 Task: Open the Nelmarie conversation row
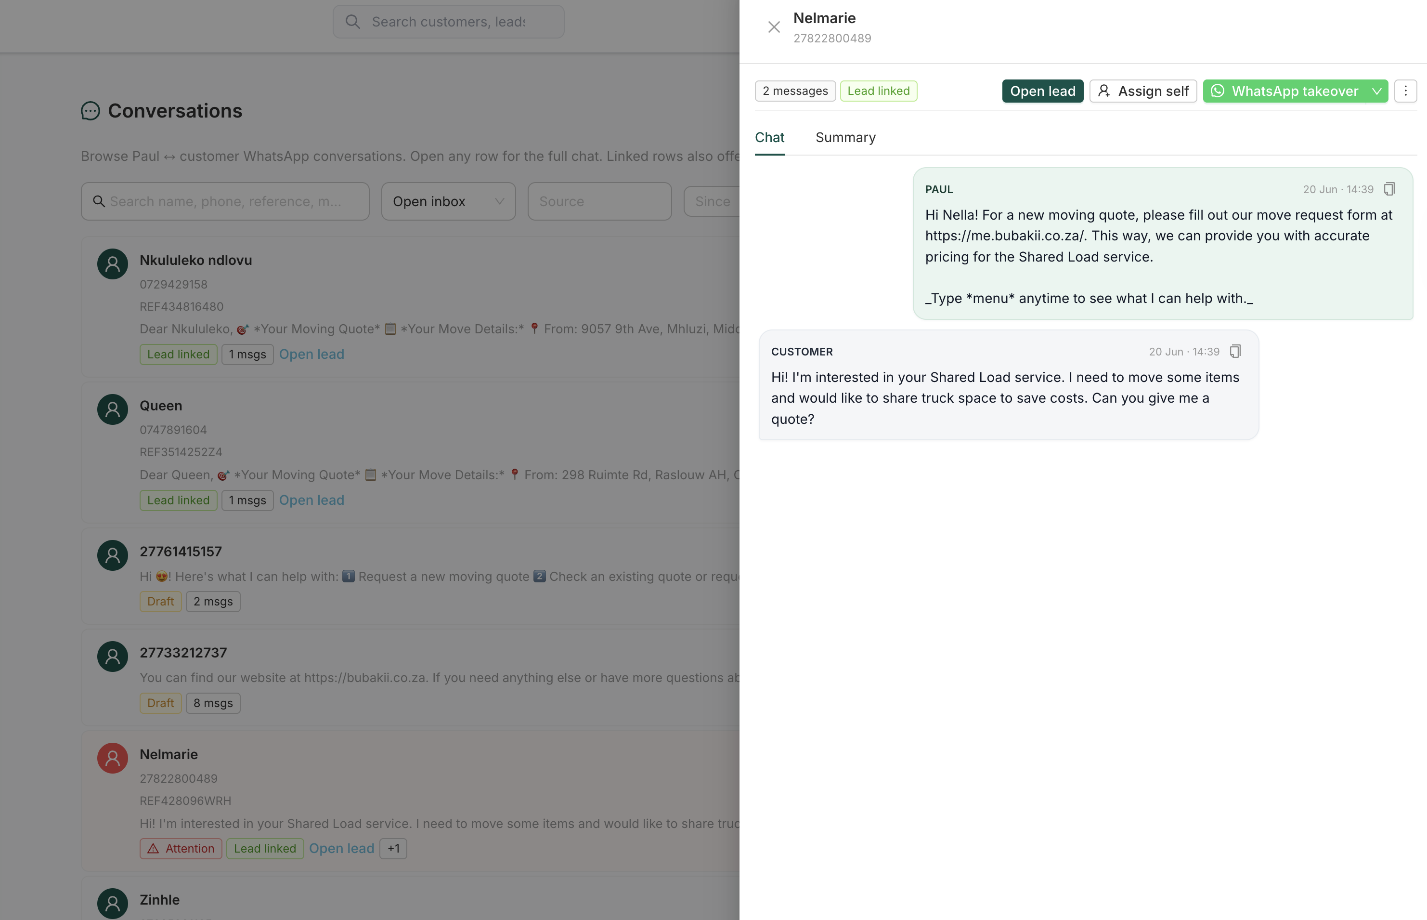[x=411, y=801]
